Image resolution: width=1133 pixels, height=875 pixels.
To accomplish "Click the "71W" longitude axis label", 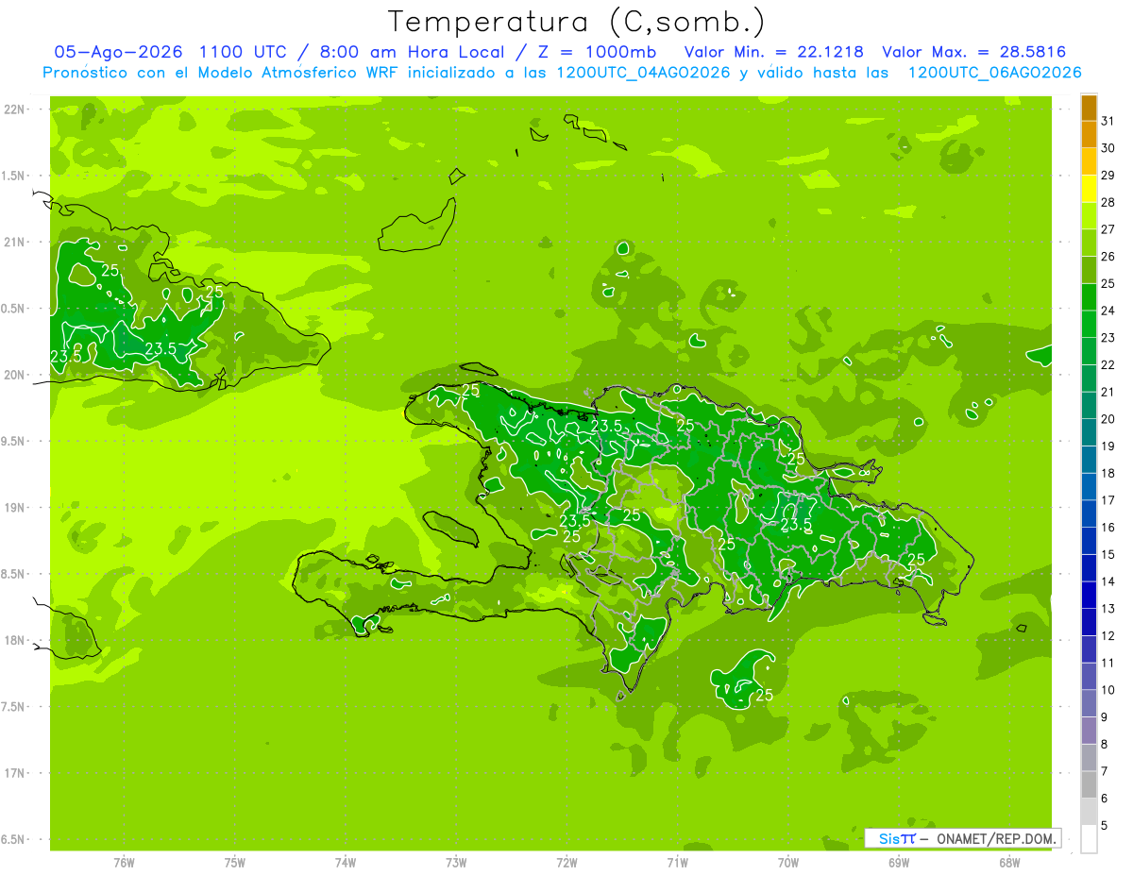I will pyautogui.click(x=677, y=863).
